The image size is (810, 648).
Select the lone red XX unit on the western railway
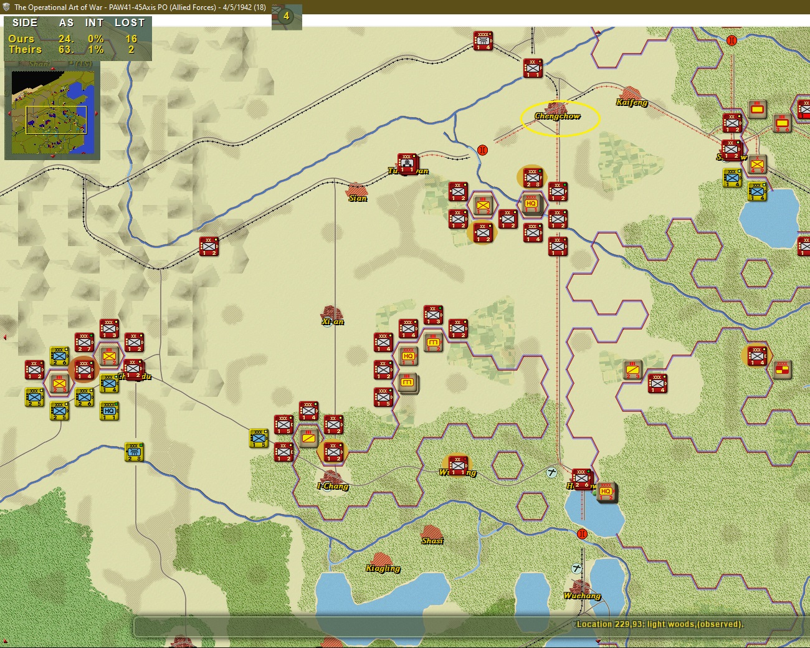pyautogui.click(x=209, y=246)
